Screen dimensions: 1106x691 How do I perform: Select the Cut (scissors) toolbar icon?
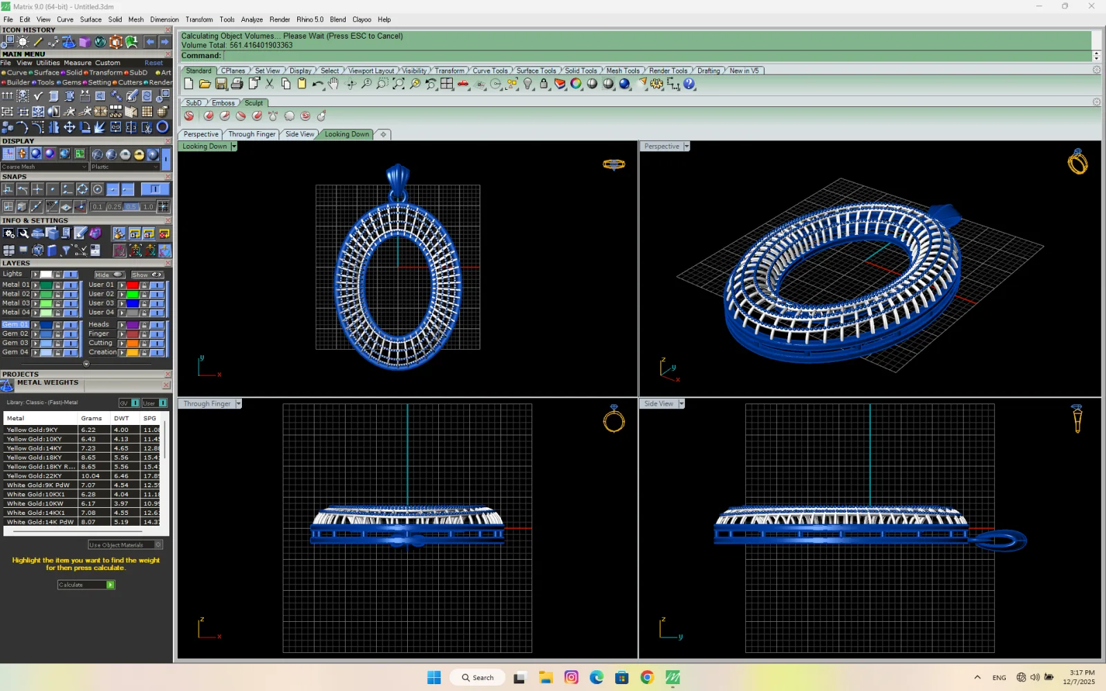click(270, 84)
